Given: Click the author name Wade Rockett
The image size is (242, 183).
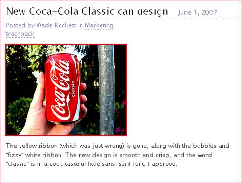Looking at the screenshot, I should [x=56, y=25].
